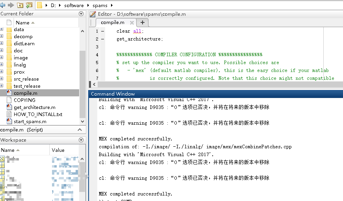This screenshot has height=201, width=343.
Task: Click the COPYING file document icon
Action: (x=9, y=100)
